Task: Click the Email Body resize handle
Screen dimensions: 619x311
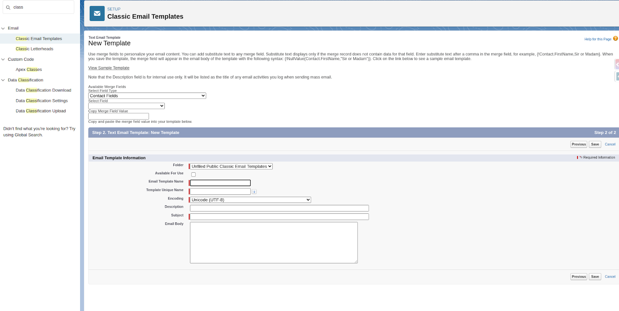Action: click(x=356, y=261)
